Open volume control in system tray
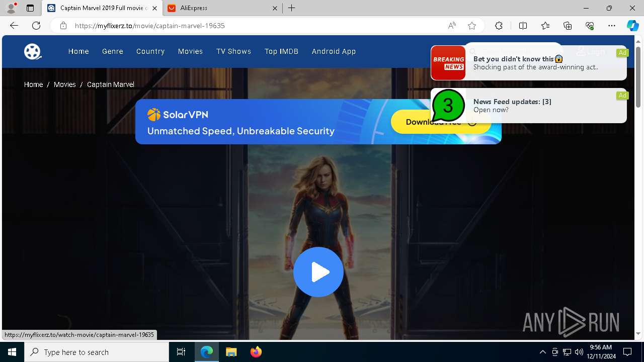 coord(579,352)
